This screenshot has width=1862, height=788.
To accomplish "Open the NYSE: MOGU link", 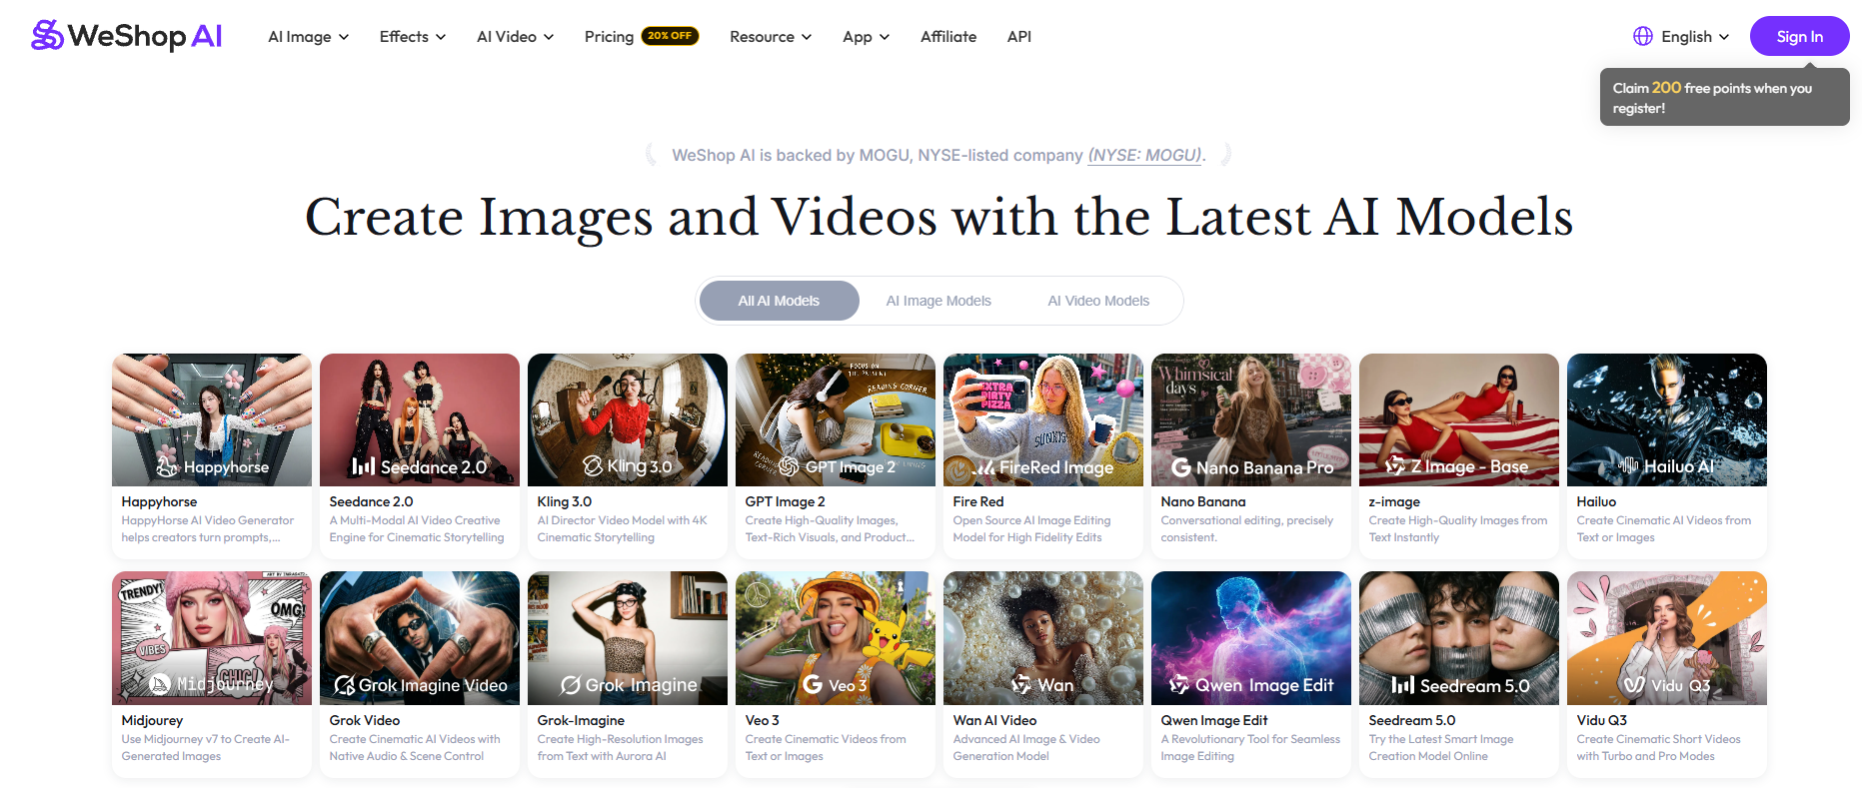I will click(x=1145, y=155).
